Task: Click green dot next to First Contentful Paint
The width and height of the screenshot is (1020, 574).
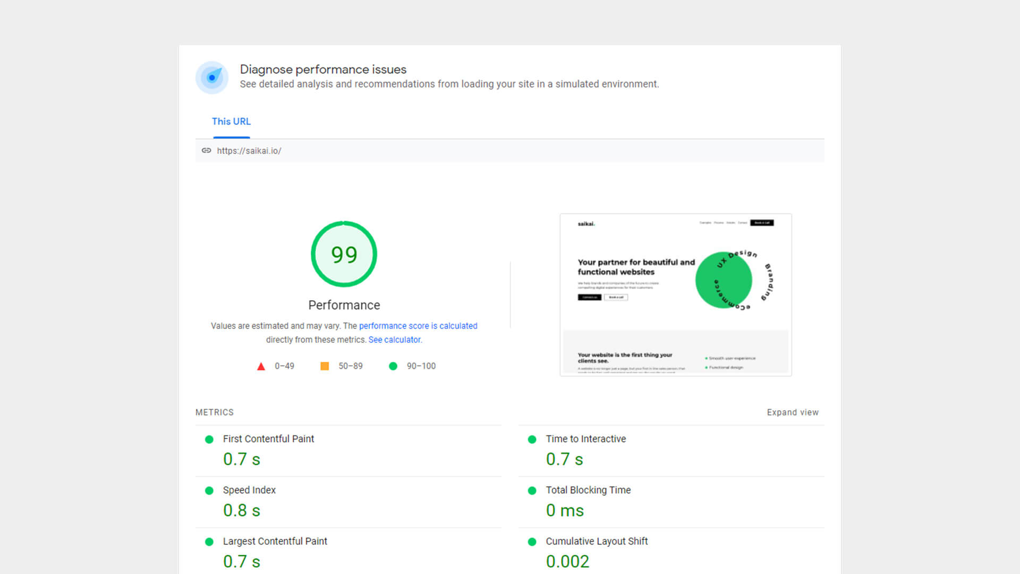Action: coord(209,440)
